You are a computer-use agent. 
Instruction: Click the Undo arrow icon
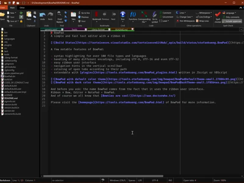tap(42, 15)
